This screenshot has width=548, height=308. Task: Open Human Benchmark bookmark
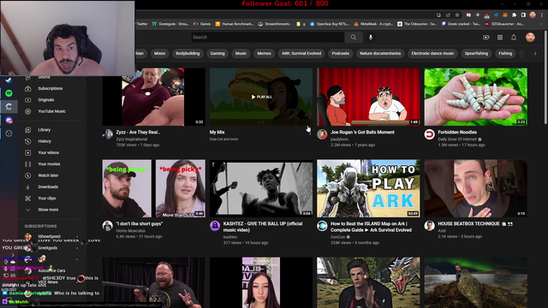235,24
